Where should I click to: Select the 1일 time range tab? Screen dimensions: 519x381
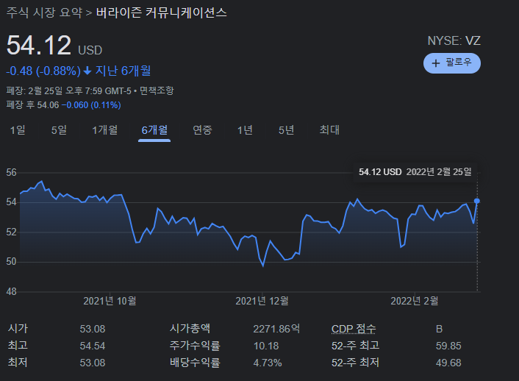click(18, 130)
